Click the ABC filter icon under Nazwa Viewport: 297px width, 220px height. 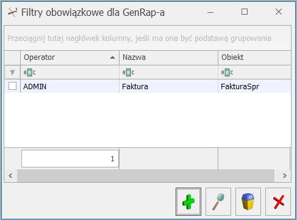pos(128,73)
